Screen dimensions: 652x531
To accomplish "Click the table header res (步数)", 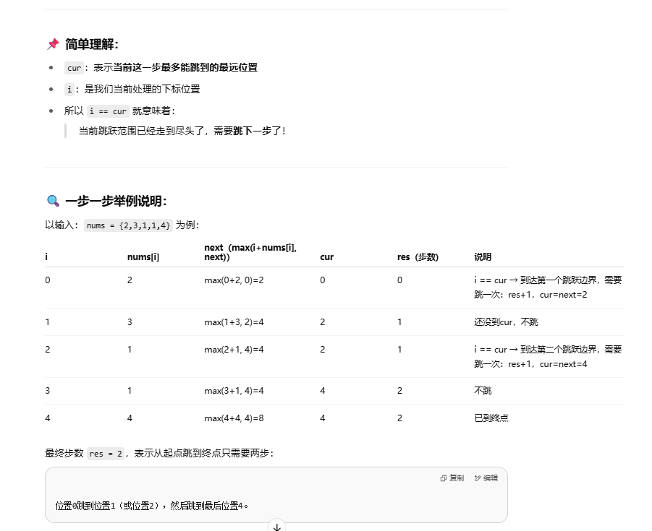I will (418, 257).
